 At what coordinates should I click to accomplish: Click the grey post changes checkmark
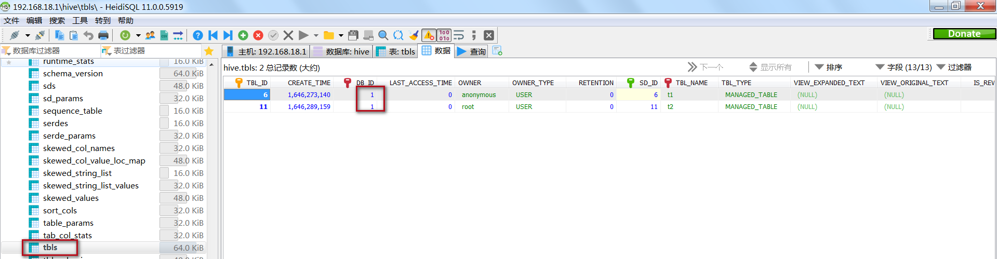click(273, 35)
